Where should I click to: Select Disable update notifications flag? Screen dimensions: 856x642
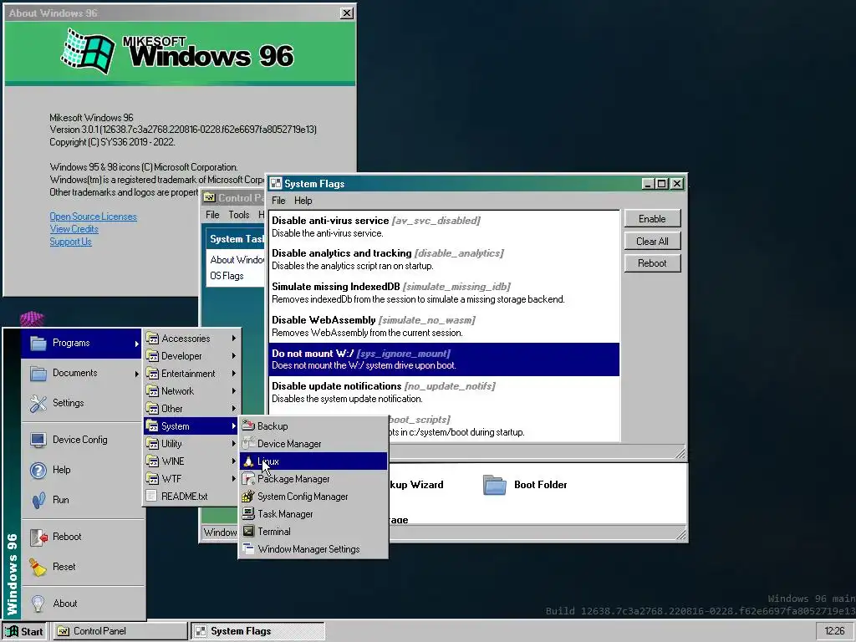[445, 392]
